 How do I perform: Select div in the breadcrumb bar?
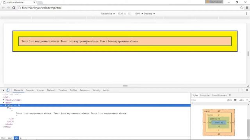(x=16, y=138)
